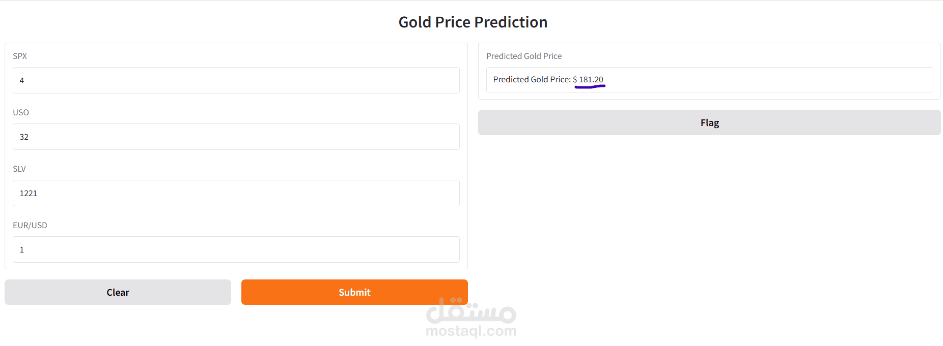
Task: Click the orange Submit button
Action: click(x=354, y=292)
